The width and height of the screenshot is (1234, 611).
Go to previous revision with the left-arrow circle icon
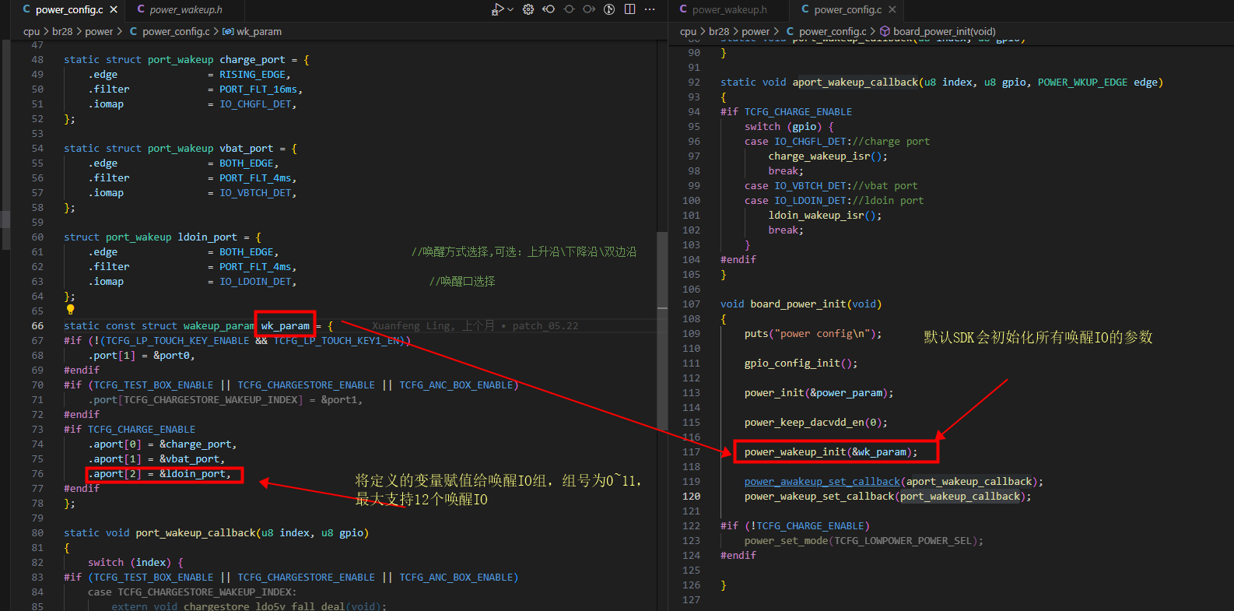pos(549,9)
